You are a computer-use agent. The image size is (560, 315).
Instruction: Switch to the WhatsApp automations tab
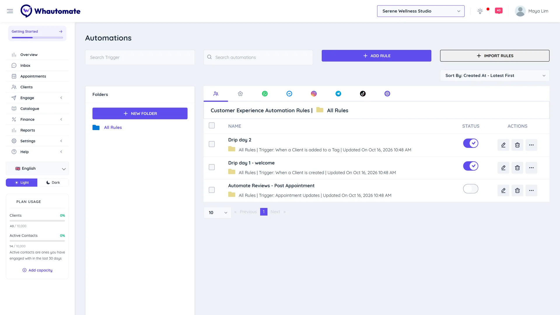265,94
